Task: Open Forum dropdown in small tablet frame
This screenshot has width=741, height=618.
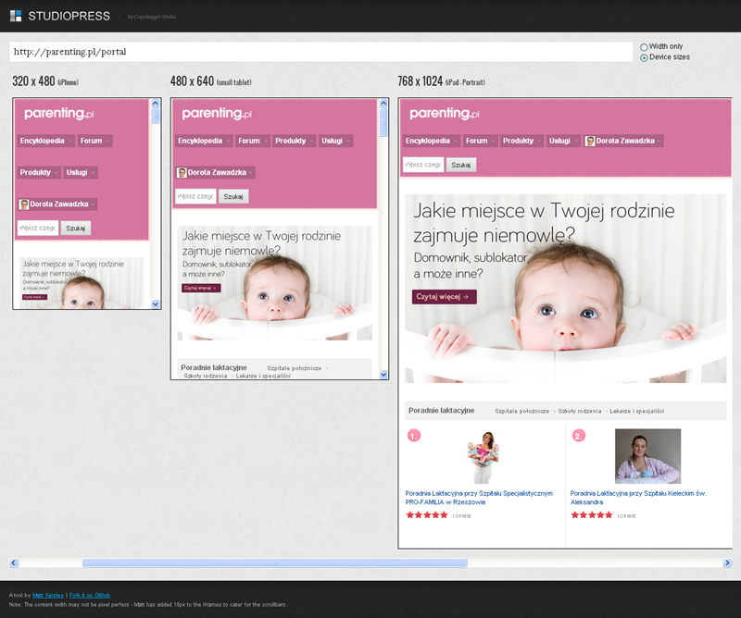Action: [x=251, y=142]
